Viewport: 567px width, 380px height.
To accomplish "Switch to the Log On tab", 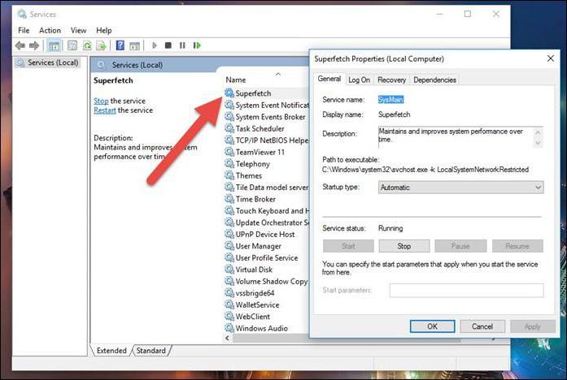I will (x=359, y=80).
